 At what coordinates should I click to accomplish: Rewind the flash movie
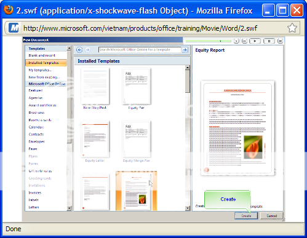coord(244,41)
